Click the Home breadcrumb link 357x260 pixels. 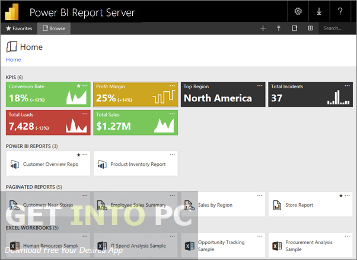tap(14, 60)
